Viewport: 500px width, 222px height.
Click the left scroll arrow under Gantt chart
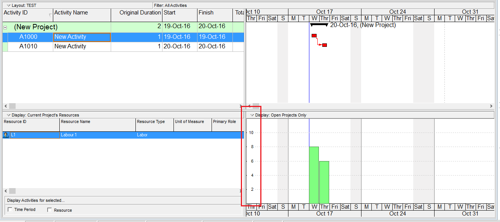pos(249,106)
